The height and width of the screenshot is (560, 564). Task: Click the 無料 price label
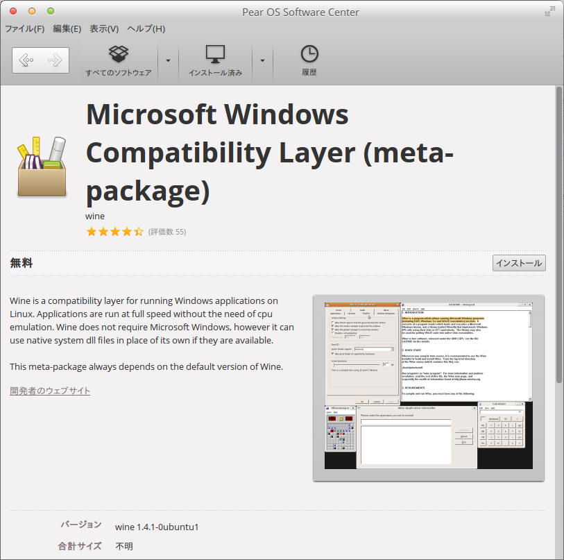[22, 263]
